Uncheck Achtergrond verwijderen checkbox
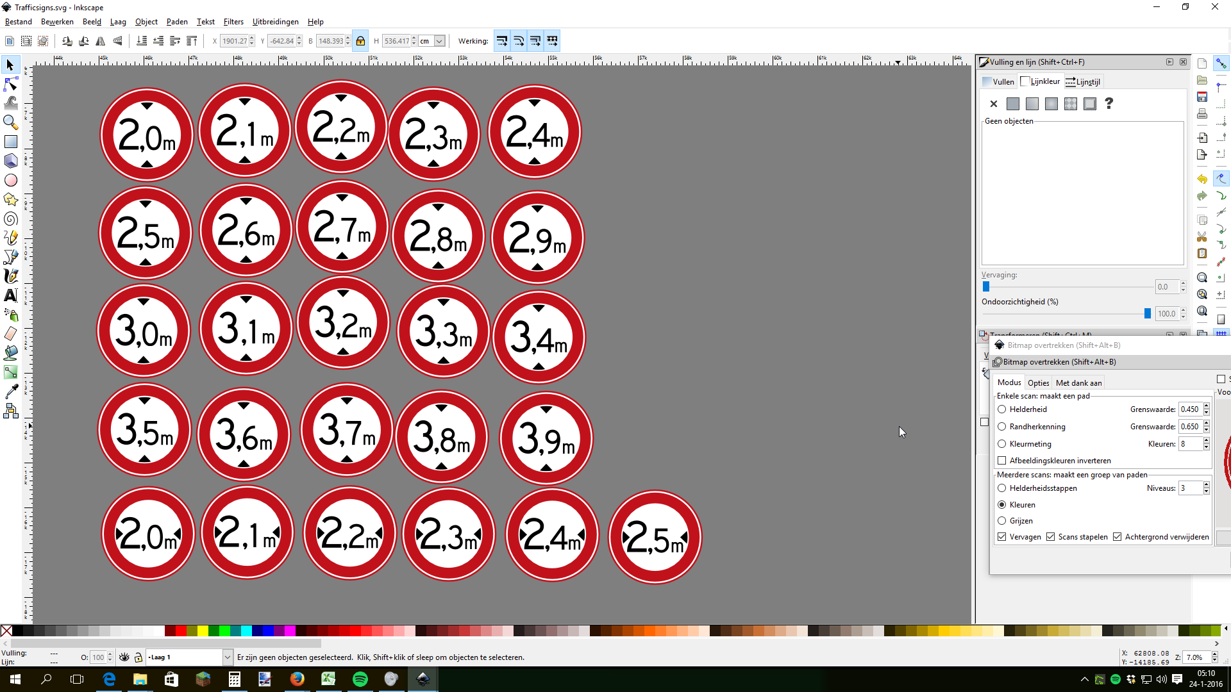1231x692 pixels. 1118,537
